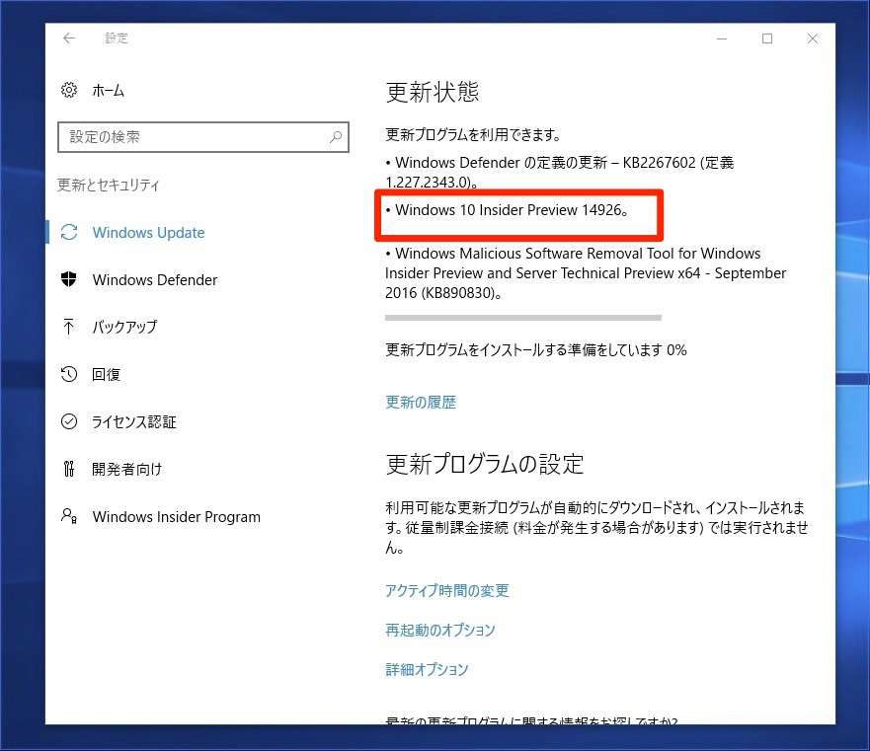Click the Windows Update refresh icon
The width and height of the screenshot is (870, 751).
point(69,233)
